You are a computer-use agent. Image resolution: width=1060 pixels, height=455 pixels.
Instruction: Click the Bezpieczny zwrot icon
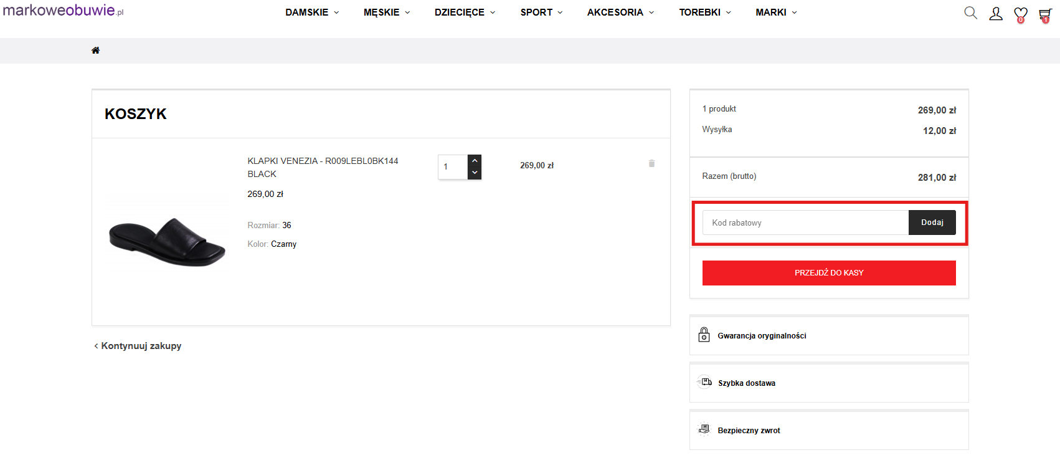point(704,429)
